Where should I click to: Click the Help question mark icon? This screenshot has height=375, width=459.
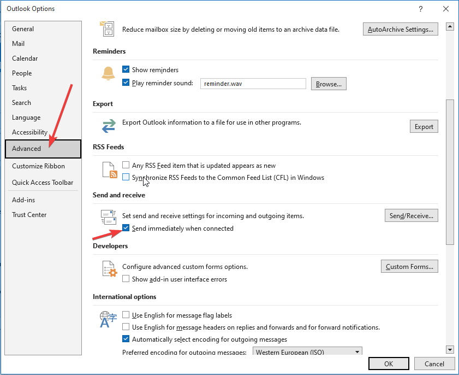tap(420, 9)
